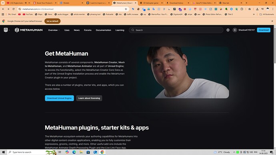Viewport: 276px width, 155px height.
Task: Open the Maps bookmark
Action: click(38, 14)
